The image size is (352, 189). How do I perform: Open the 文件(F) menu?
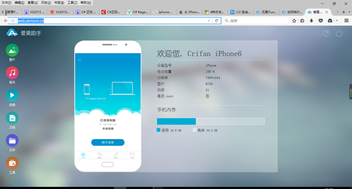pyautogui.click(x=6, y=3)
